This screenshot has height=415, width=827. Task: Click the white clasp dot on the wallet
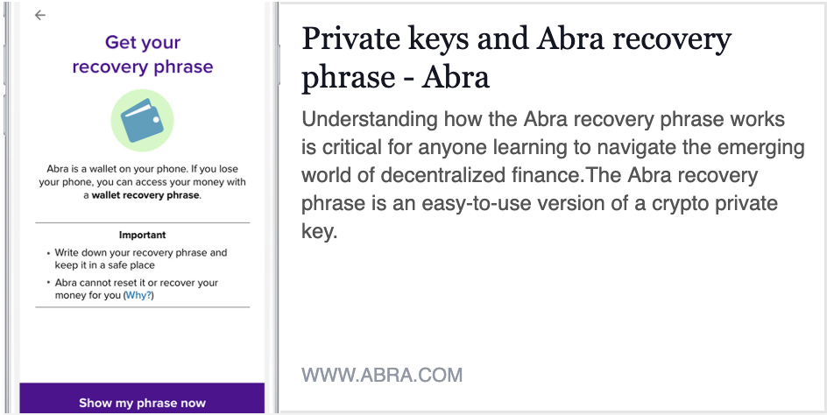(x=156, y=120)
